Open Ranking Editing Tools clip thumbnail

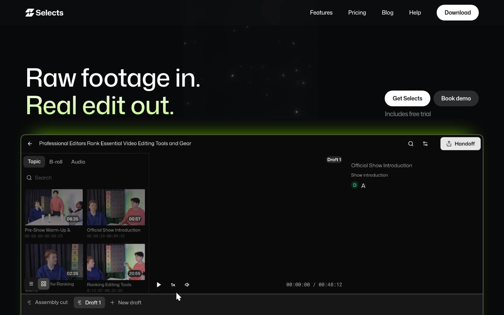(x=116, y=261)
